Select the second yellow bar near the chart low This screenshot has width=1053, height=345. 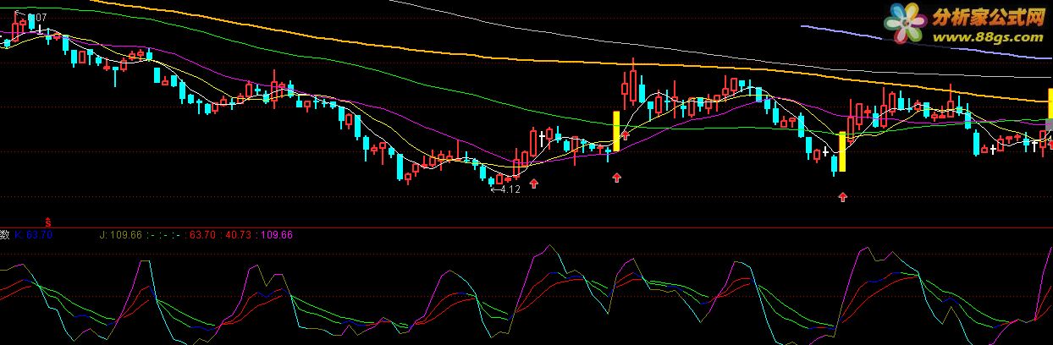[841, 151]
